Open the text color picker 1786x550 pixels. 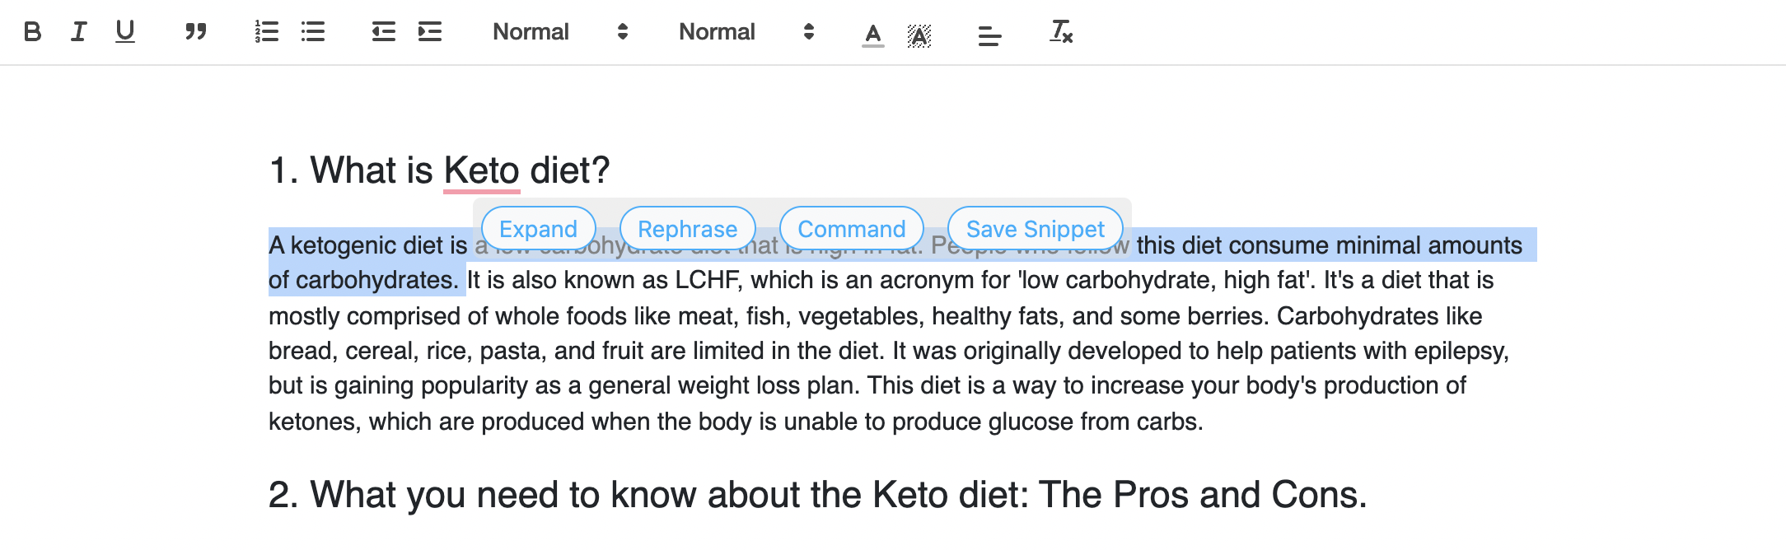[873, 35]
